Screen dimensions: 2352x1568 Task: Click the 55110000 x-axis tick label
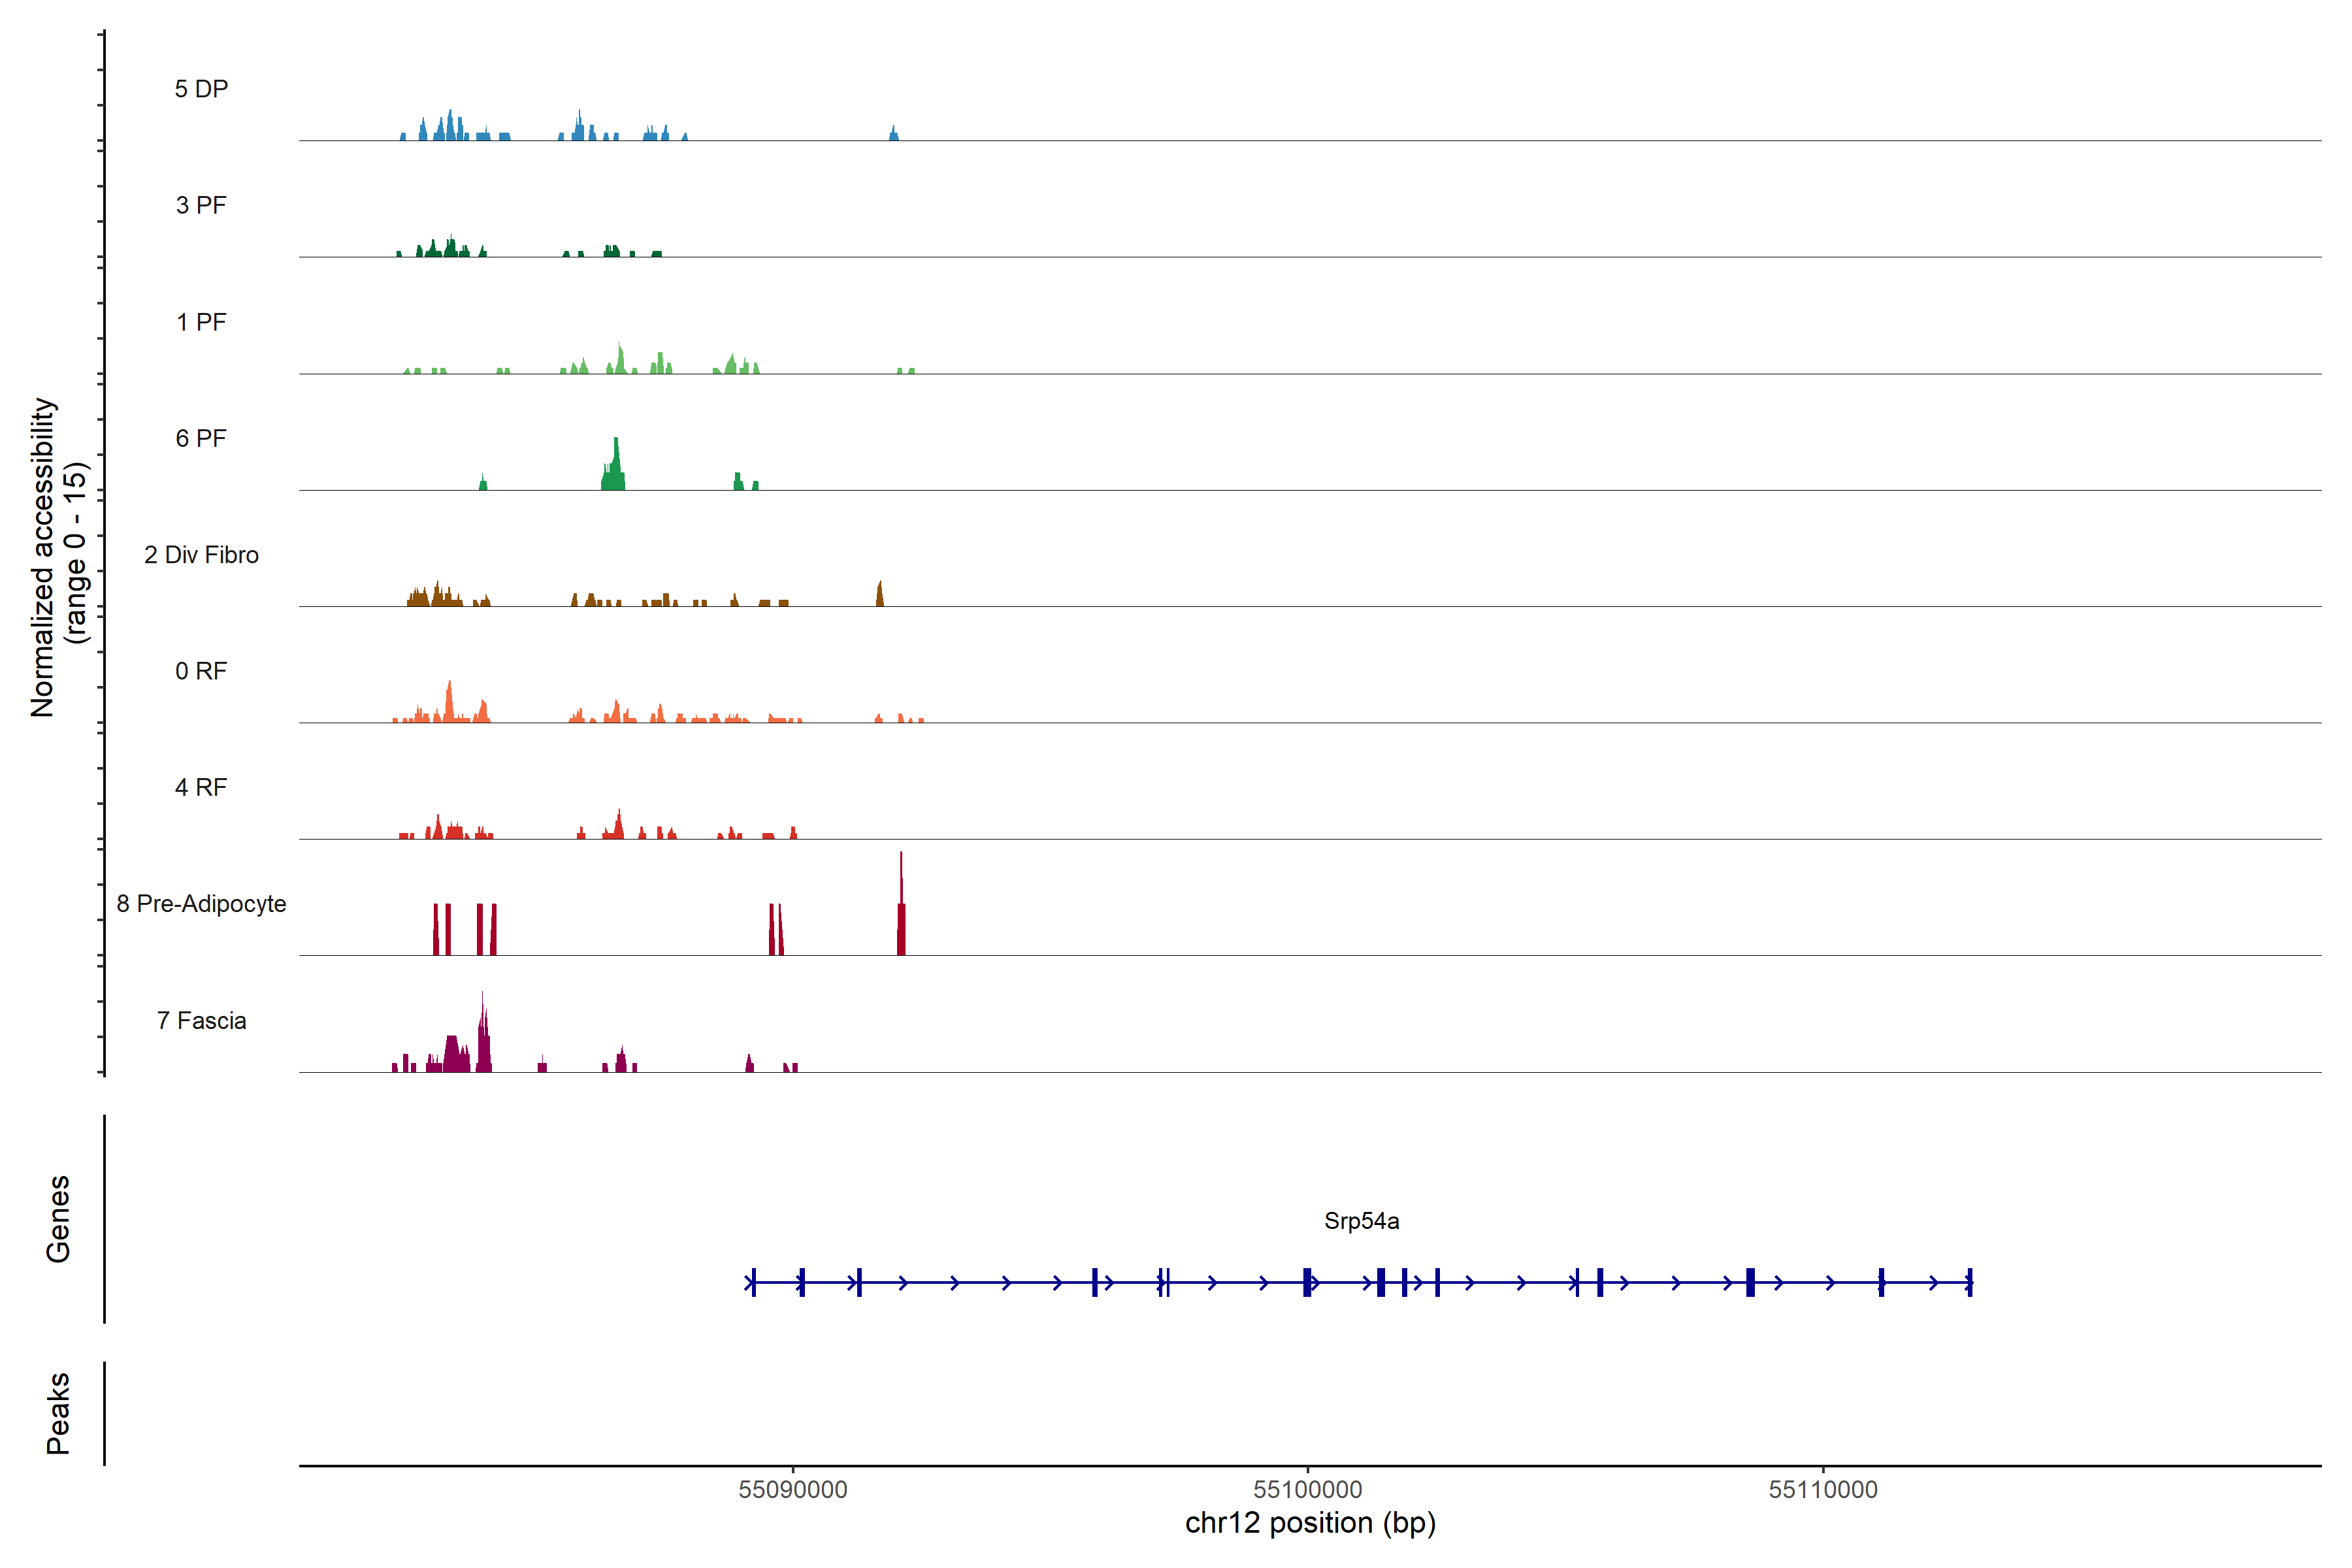coord(1823,1490)
